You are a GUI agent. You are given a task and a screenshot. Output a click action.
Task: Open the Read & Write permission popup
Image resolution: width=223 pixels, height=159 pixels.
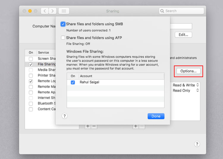(x=186, y=85)
